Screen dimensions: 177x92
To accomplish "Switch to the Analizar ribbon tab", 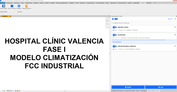I will [52, 3].
